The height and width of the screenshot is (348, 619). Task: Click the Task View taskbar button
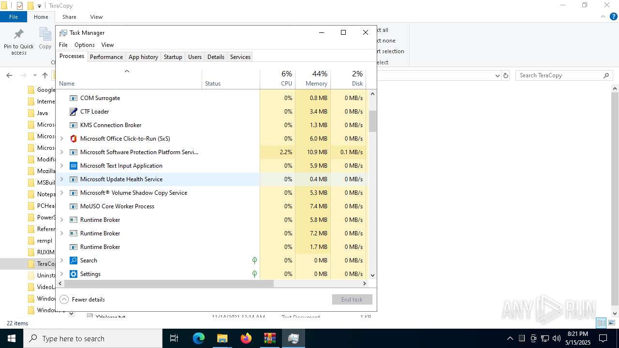click(x=174, y=338)
